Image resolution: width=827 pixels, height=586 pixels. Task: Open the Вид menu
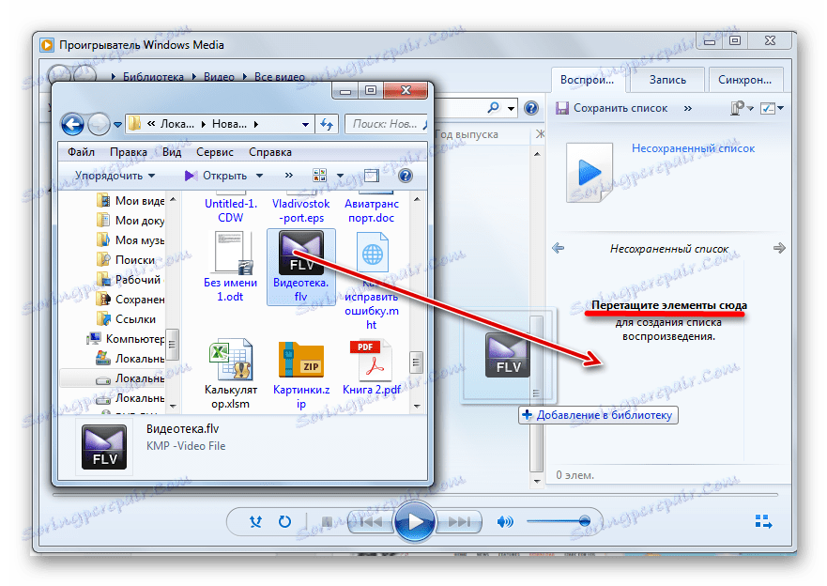(172, 152)
